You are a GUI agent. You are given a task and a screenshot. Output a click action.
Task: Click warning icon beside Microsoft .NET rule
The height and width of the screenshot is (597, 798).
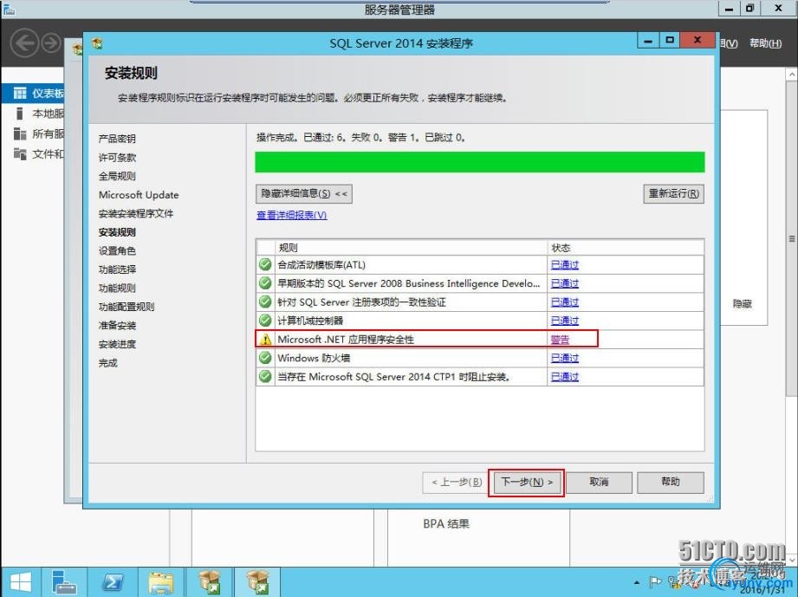(x=265, y=340)
